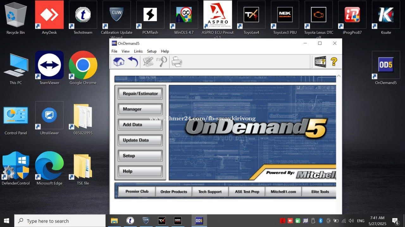405x227 pixels.
Task: Open the File menu in OnDemand5
Action: pyautogui.click(x=114, y=51)
